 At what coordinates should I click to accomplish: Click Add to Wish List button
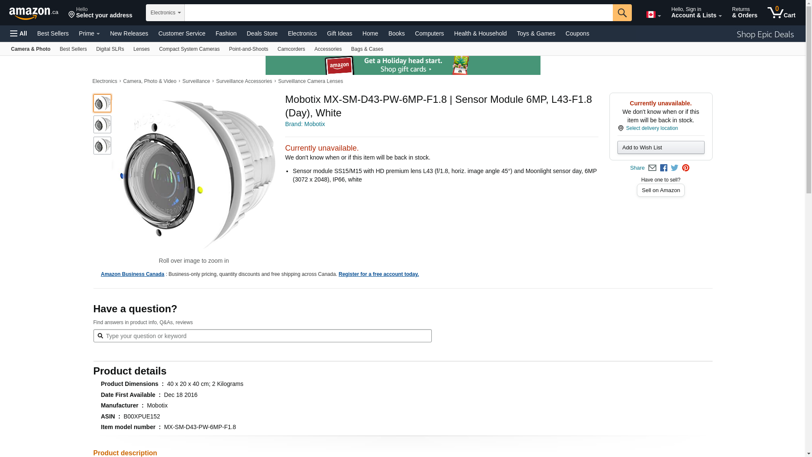click(661, 148)
